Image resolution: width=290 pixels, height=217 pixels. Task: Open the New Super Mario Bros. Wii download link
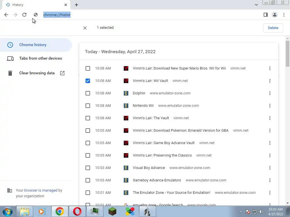tap(179, 68)
